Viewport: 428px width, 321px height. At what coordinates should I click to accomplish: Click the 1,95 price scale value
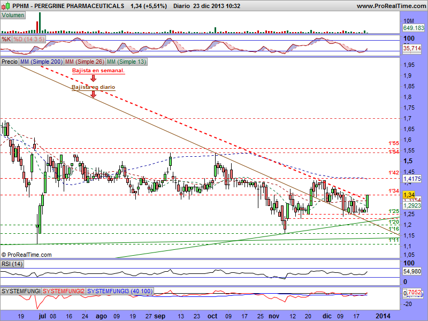pyautogui.click(x=409, y=65)
